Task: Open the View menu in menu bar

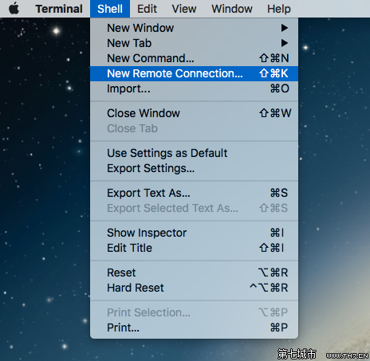Action: pyautogui.click(x=184, y=9)
